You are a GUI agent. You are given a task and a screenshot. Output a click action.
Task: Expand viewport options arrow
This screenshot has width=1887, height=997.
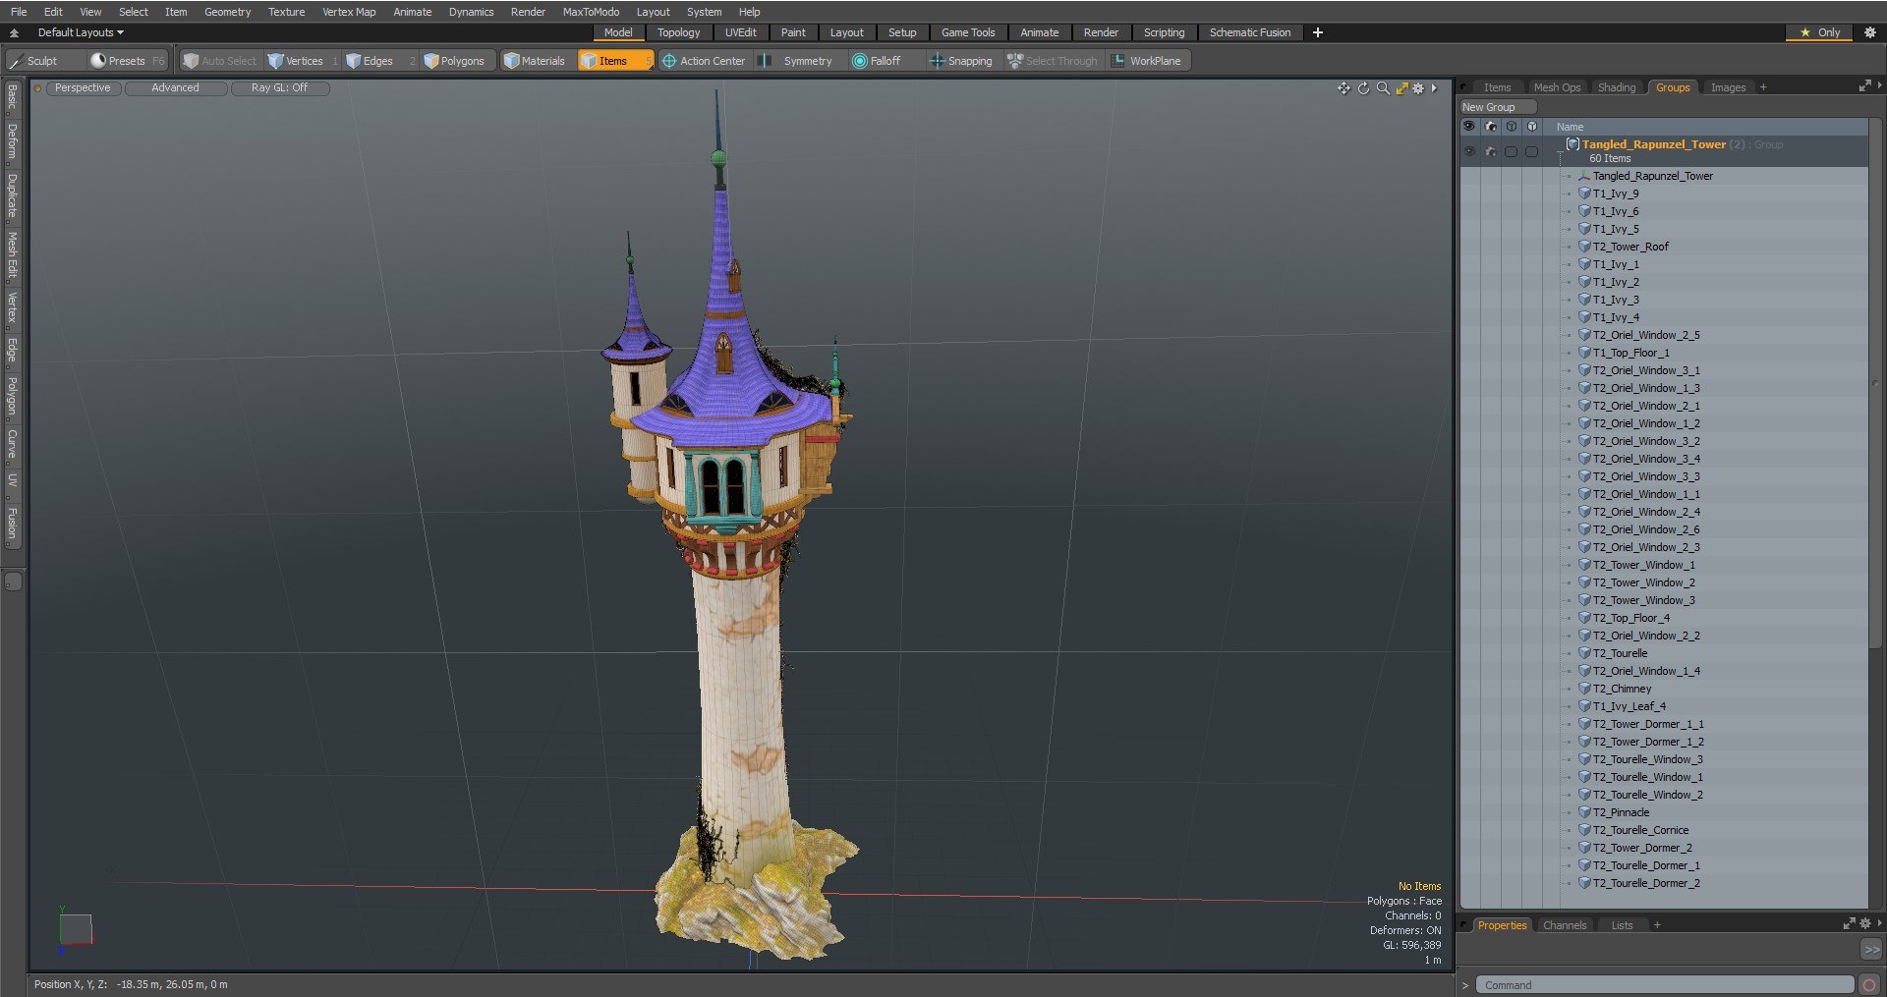1434,88
